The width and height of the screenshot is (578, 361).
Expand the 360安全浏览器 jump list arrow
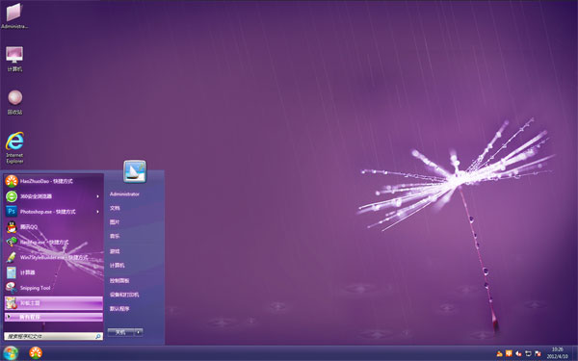tap(97, 196)
